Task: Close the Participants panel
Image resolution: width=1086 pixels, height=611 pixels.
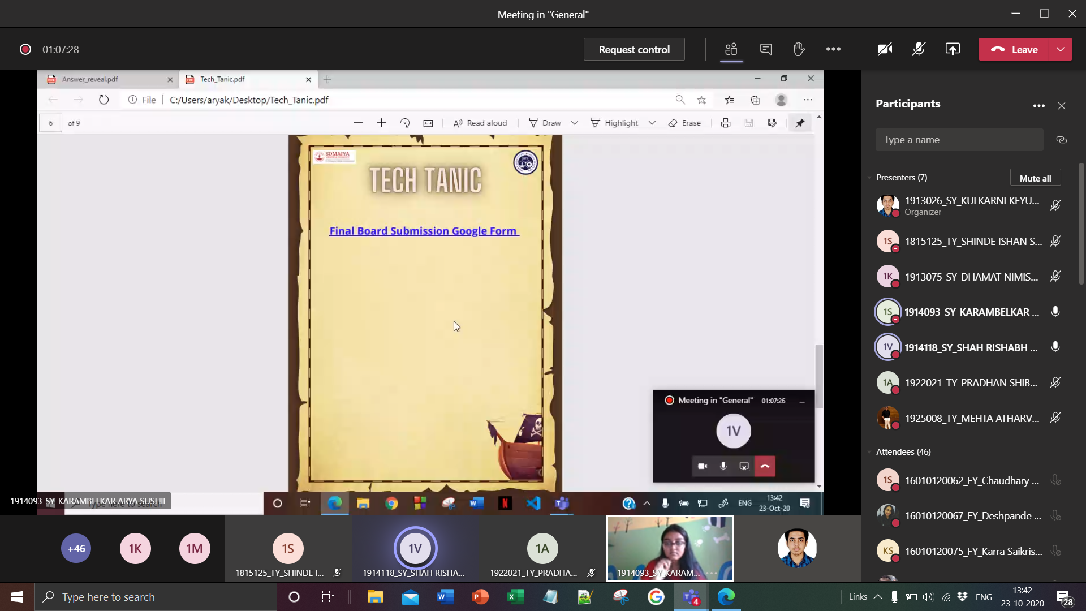Action: (1062, 106)
